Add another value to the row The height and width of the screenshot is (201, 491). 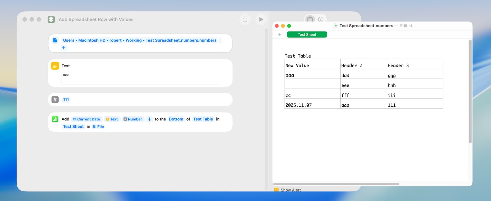[149, 119]
